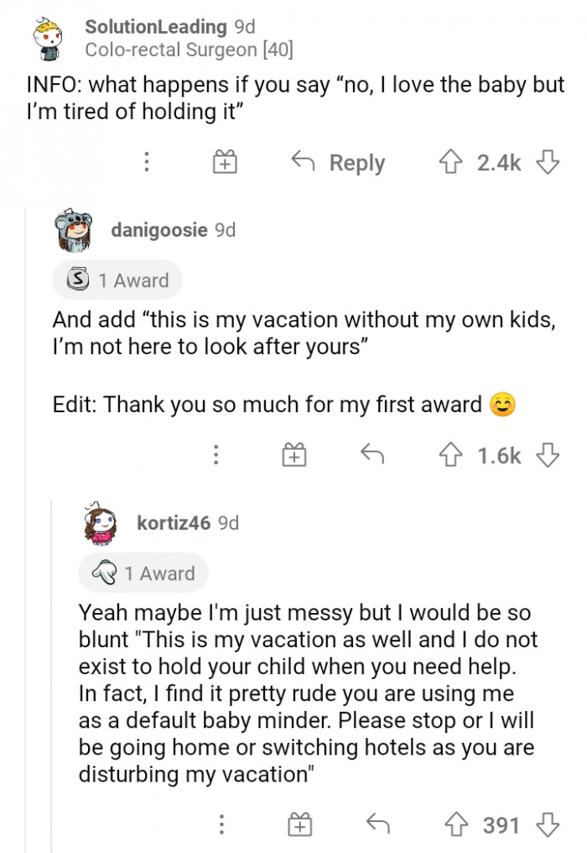Open three-dot menu on danigoosie's comment
Image resolution: width=587 pixels, height=853 pixels.
coord(216,456)
